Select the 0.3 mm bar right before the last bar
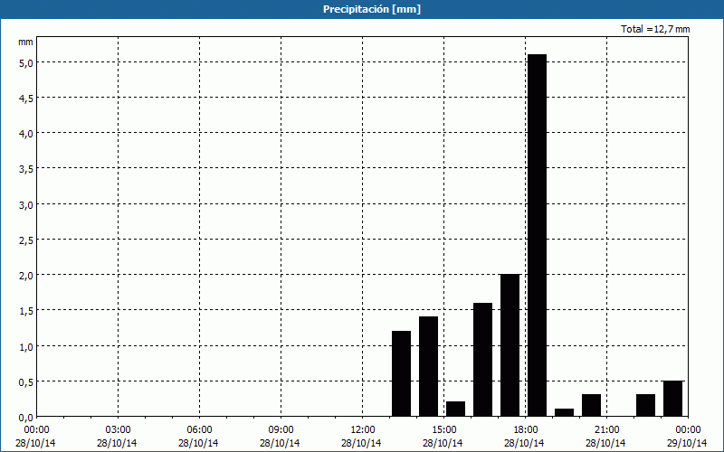The image size is (724, 452). pyautogui.click(x=645, y=405)
